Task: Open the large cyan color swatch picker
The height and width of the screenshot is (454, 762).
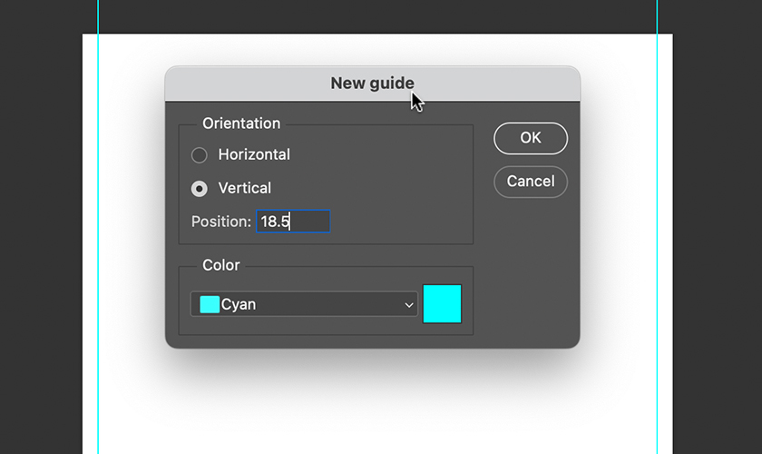Action: pyautogui.click(x=443, y=303)
